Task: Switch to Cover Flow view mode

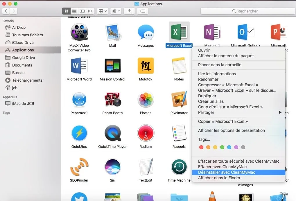Action: coord(90,11)
